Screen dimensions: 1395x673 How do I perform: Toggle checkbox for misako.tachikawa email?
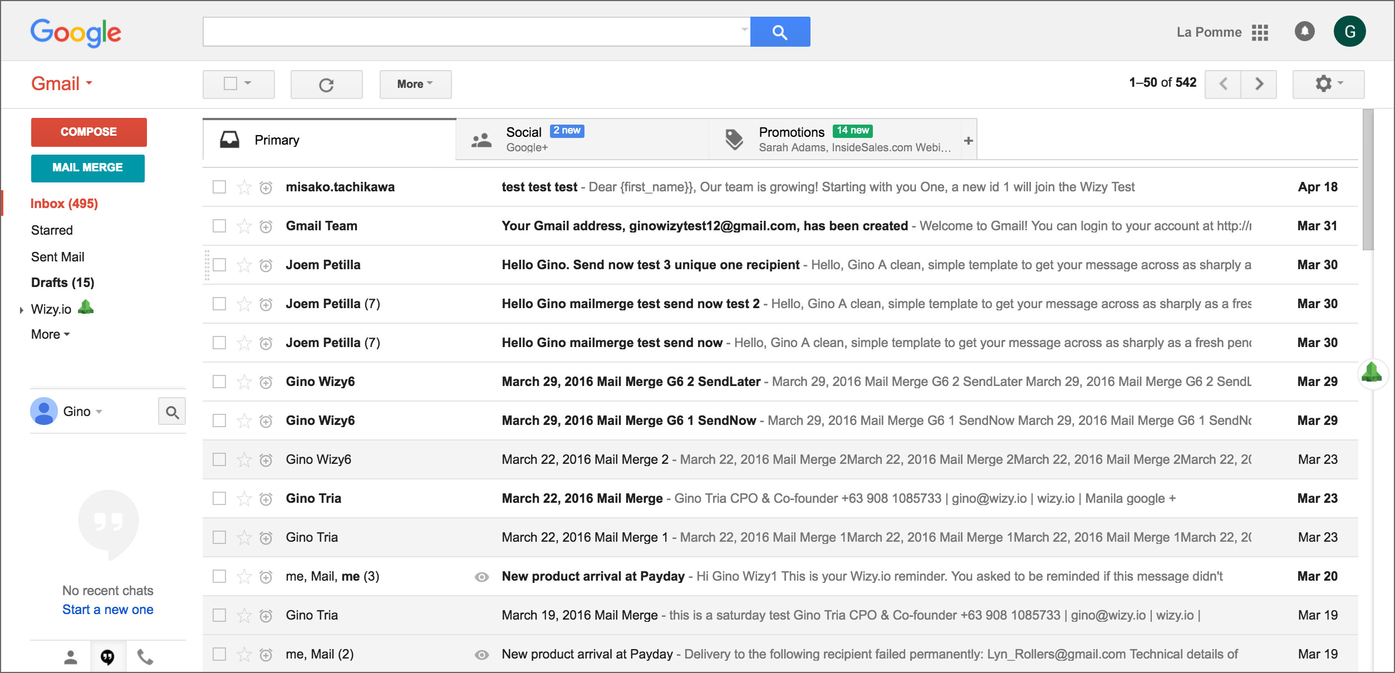point(220,187)
